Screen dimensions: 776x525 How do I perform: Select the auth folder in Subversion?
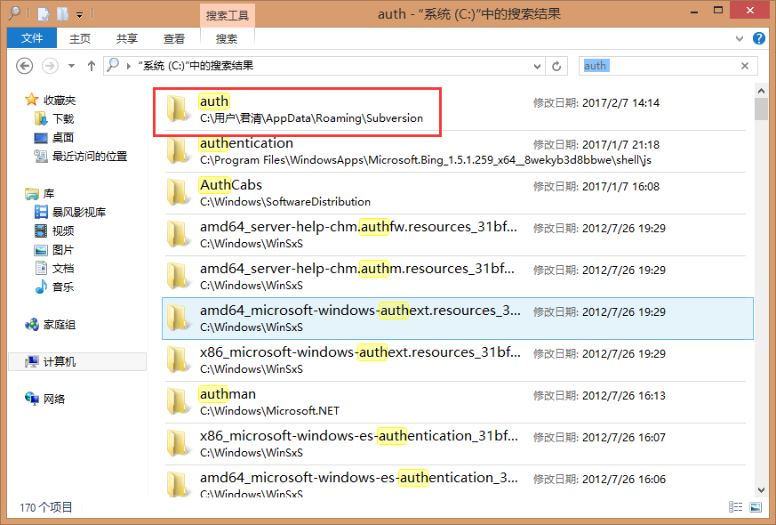point(454,109)
